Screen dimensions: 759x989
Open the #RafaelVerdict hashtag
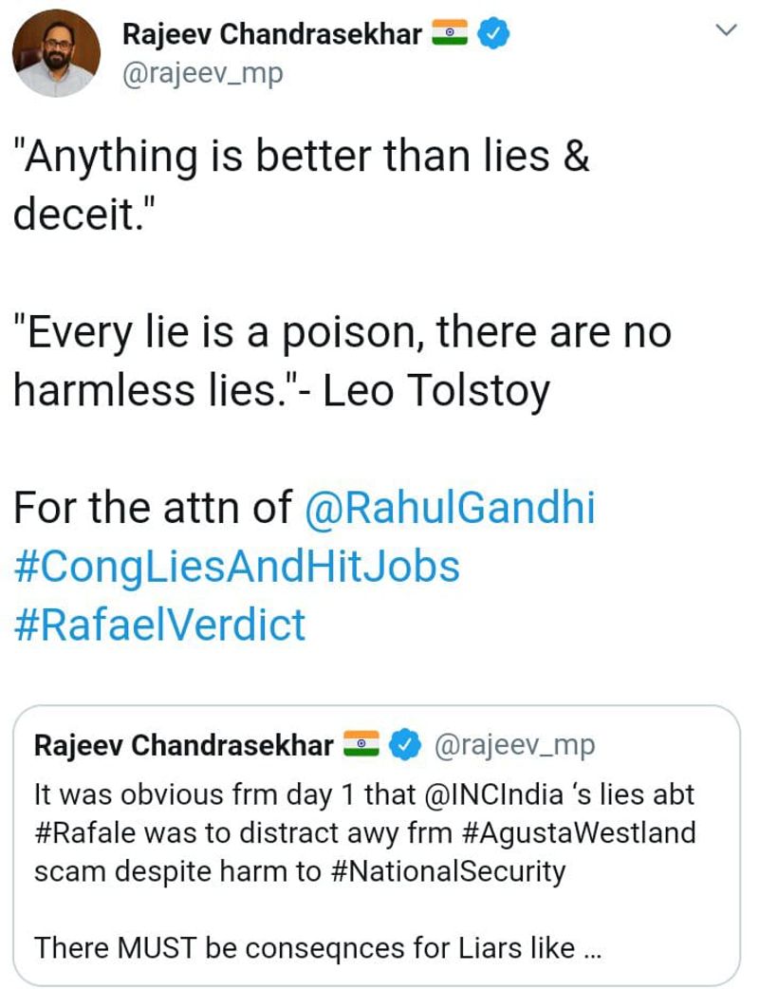click(159, 625)
